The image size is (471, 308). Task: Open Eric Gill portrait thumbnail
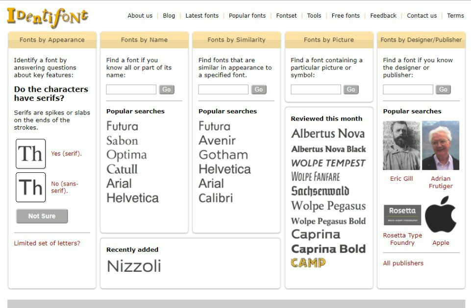click(x=401, y=145)
